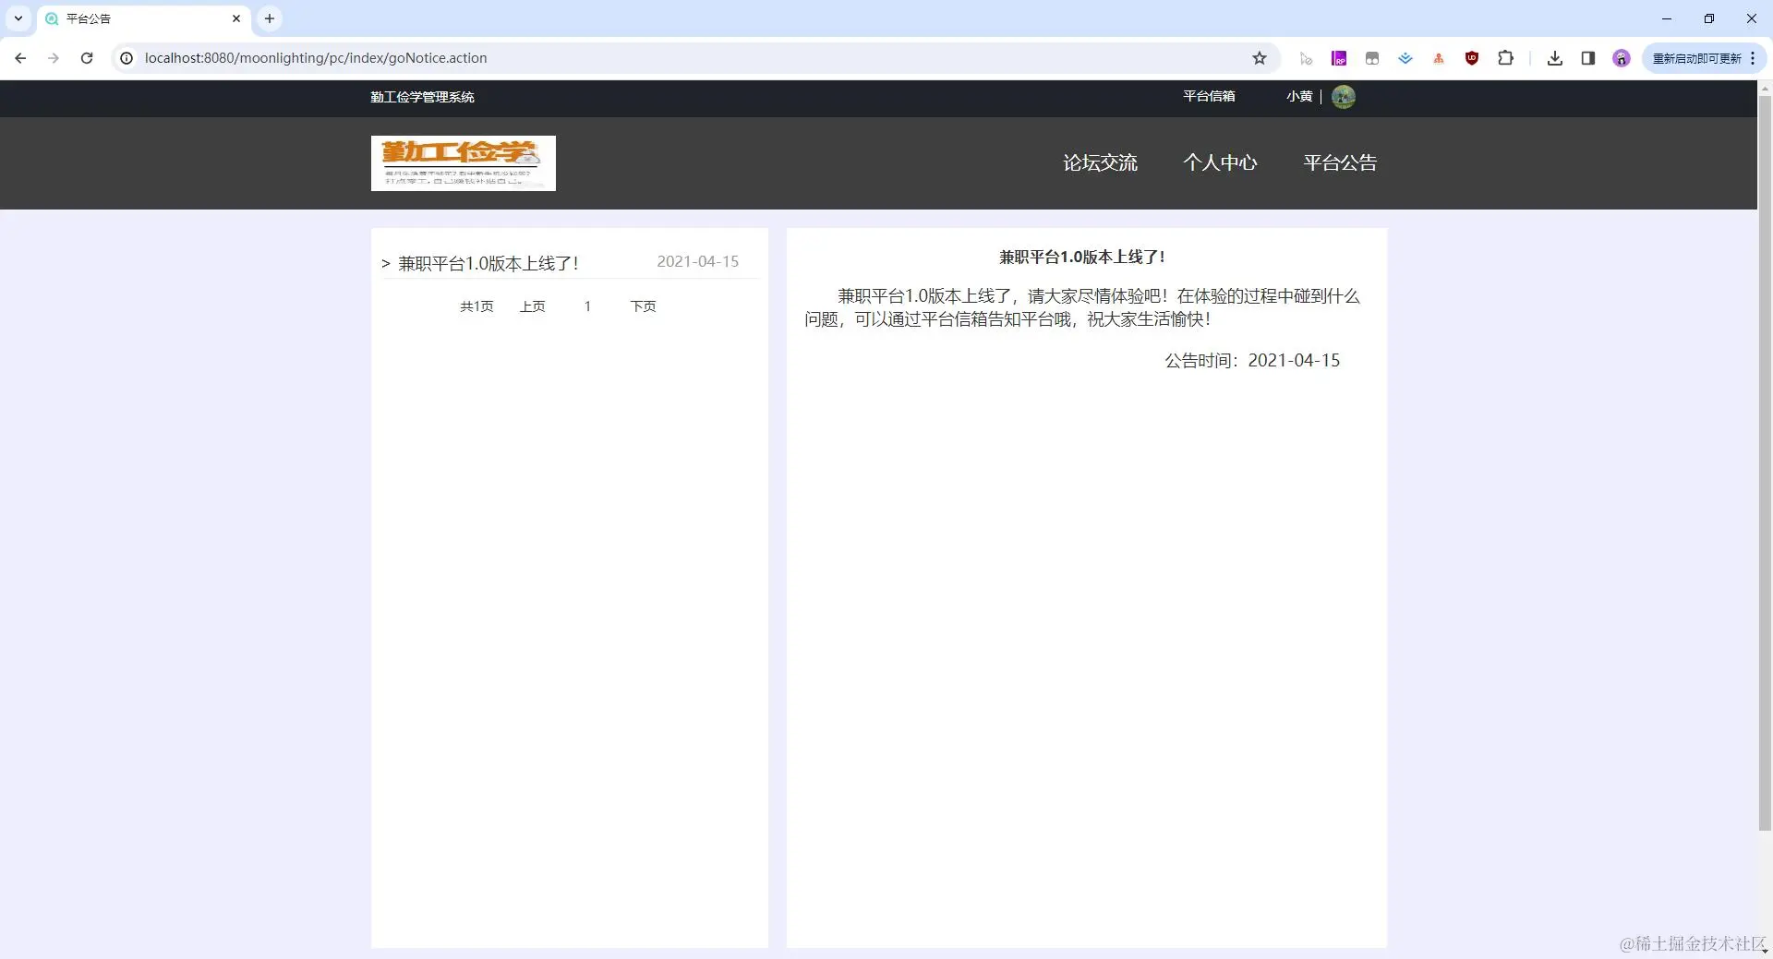Click the browser forward arrow
Image resolution: width=1773 pixels, height=959 pixels.
click(x=54, y=58)
